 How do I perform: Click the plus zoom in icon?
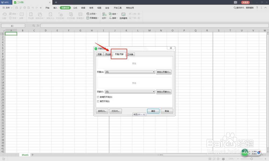(265, 159)
